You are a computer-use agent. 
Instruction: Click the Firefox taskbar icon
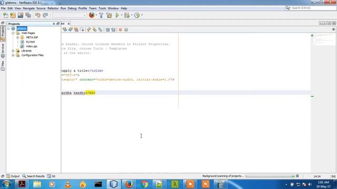[x=128, y=184]
